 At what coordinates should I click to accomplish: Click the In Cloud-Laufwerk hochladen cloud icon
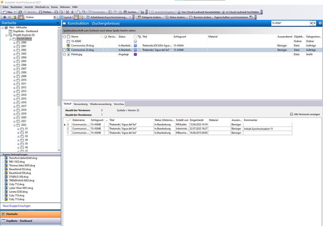pos(224,12)
